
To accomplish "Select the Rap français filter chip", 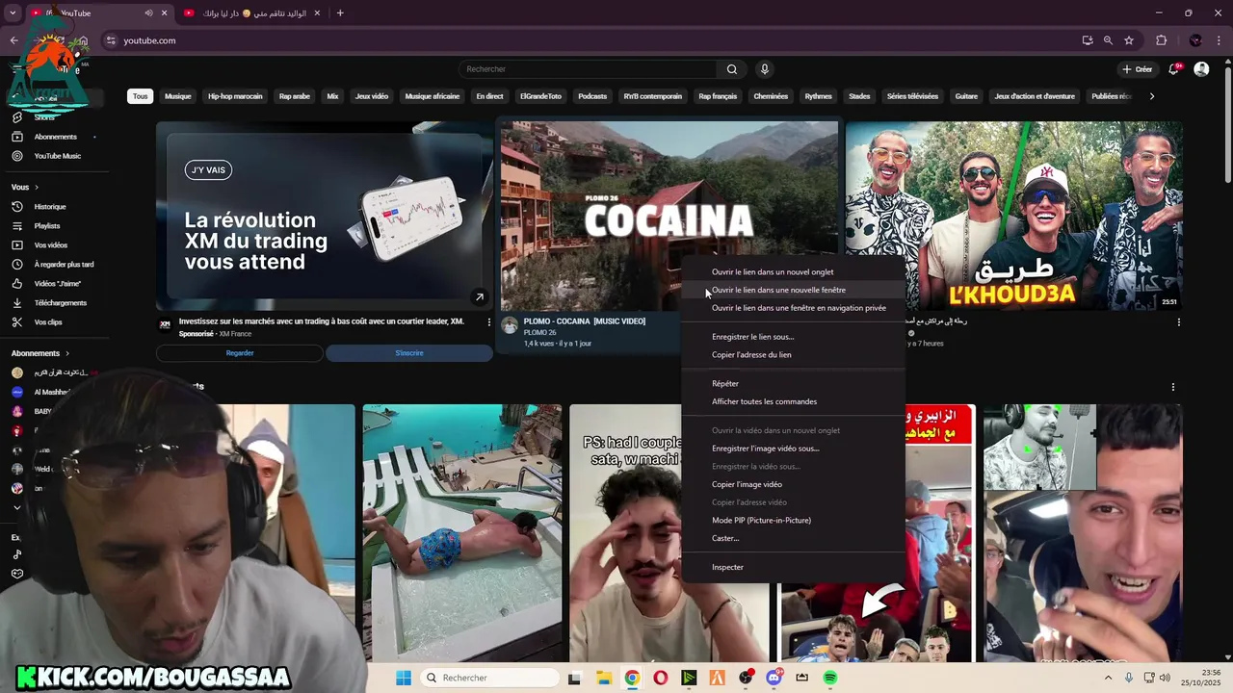I will [x=718, y=96].
